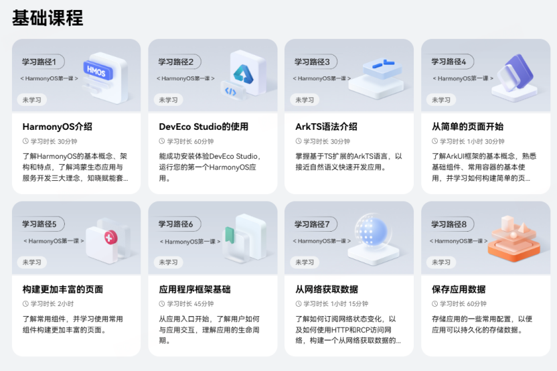The height and width of the screenshot is (371, 557).
Task: Click clock icon beside 学习时长 2小时
Action: [x=25, y=303]
